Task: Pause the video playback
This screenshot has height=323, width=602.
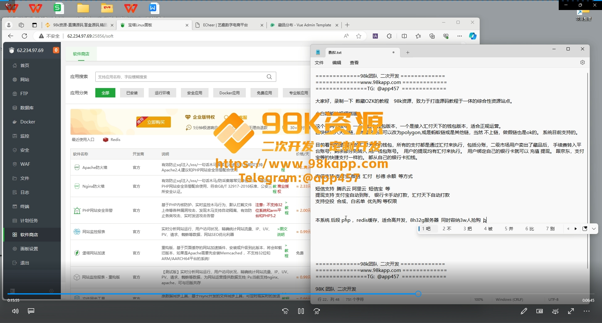Action: click(301, 311)
